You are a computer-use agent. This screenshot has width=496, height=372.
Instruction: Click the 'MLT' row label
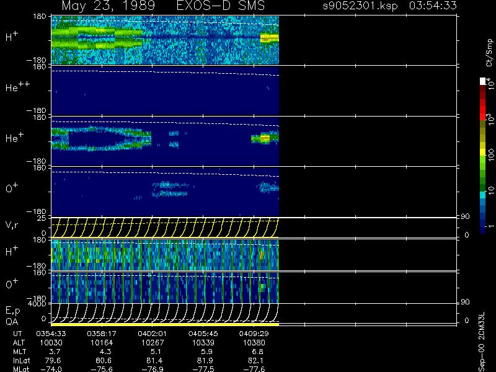tap(20, 352)
